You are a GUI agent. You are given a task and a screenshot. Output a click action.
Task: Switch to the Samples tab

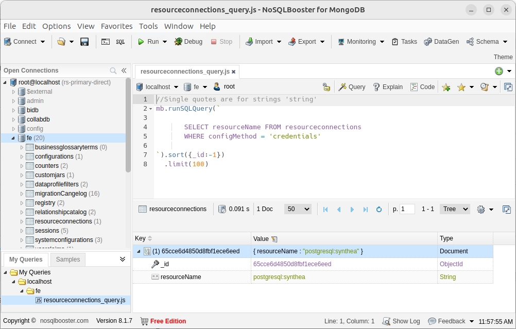pyautogui.click(x=68, y=259)
